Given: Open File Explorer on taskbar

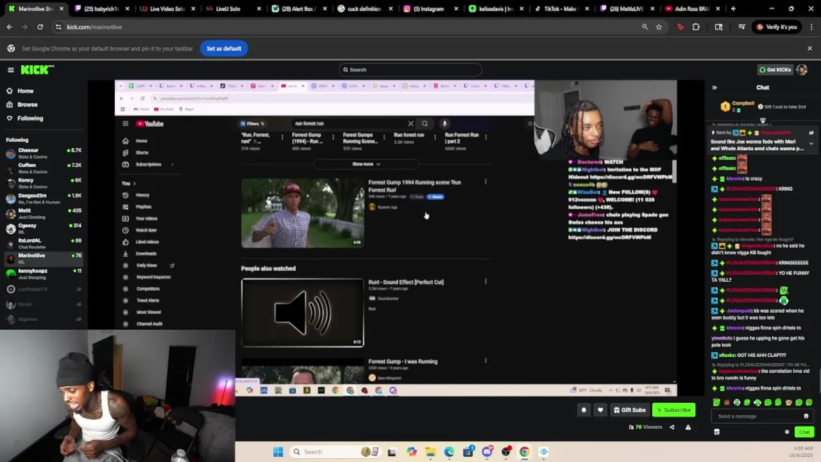Looking at the screenshot, I should click(430, 452).
